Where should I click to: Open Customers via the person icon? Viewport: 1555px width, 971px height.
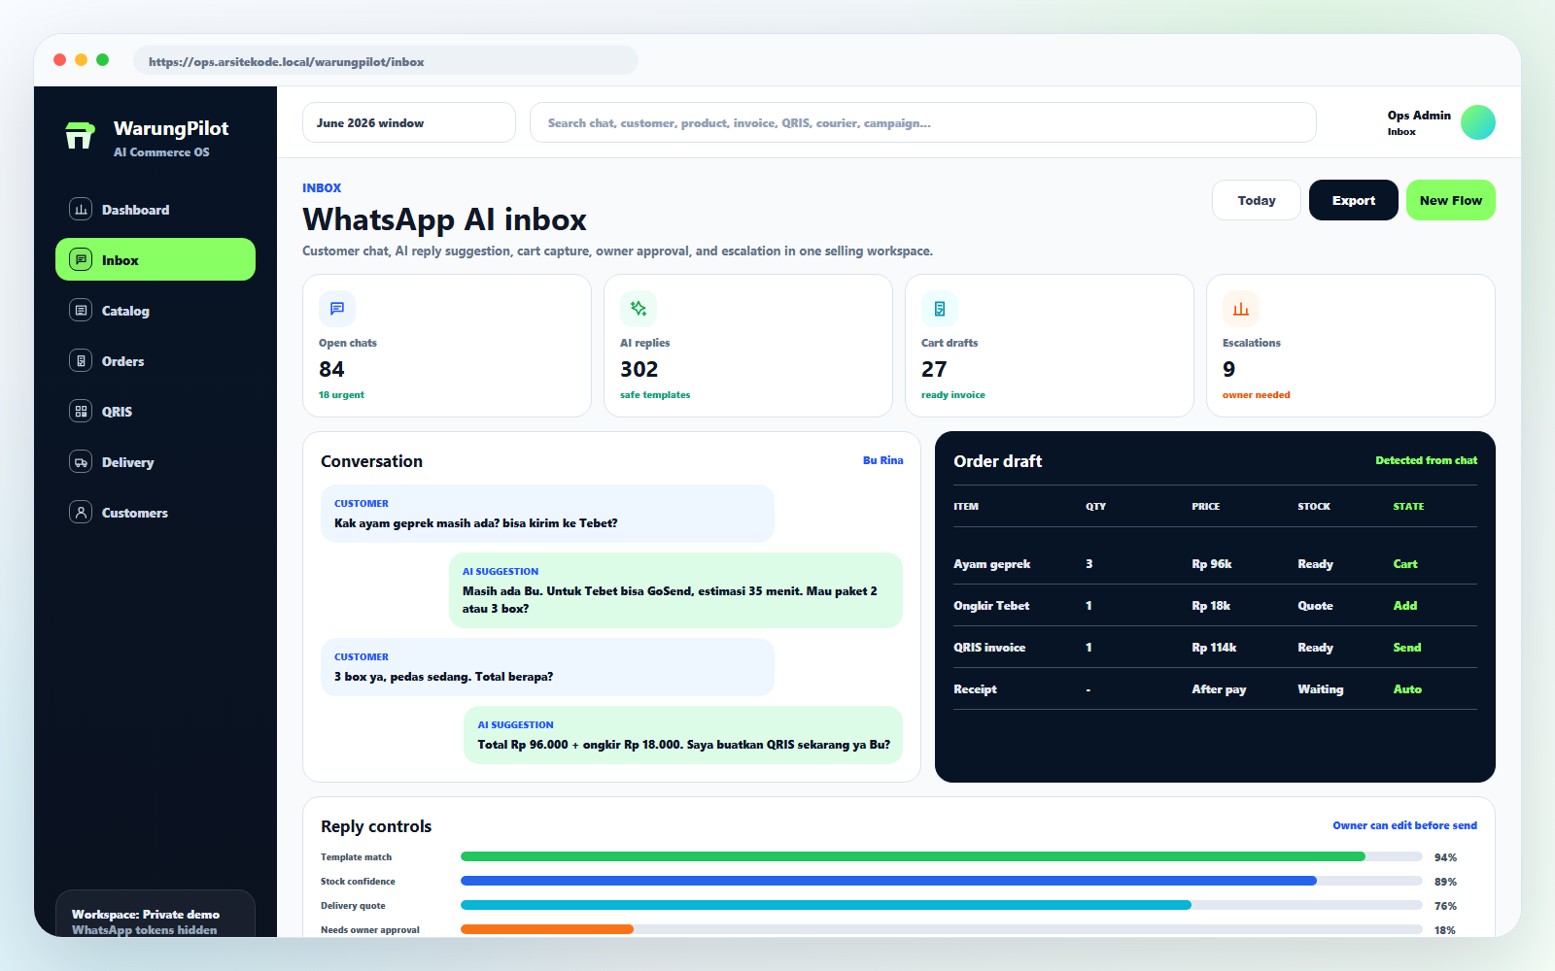click(x=81, y=513)
